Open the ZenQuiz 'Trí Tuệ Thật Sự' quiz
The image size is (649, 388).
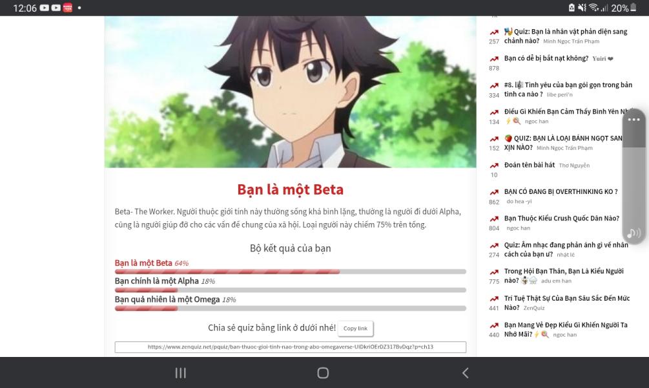pyautogui.click(x=565, y=303)
